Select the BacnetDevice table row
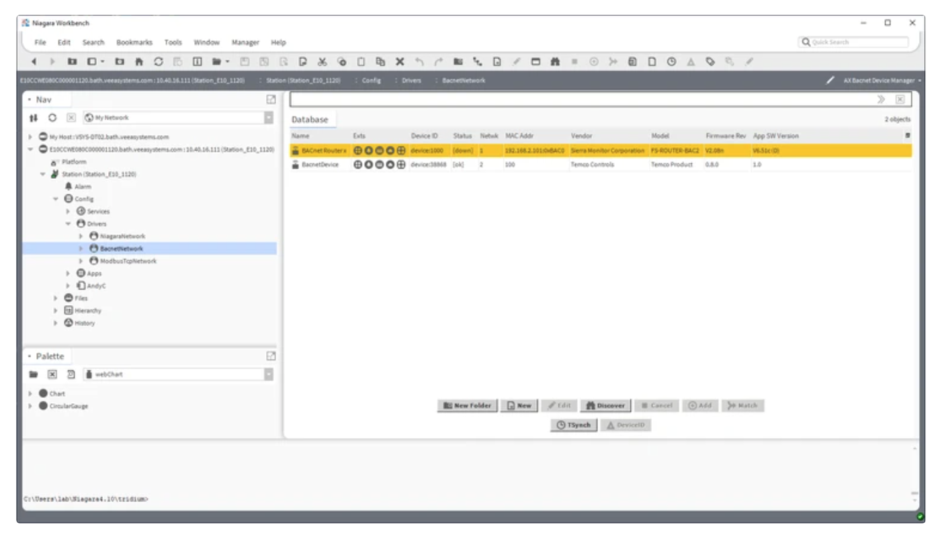Image resolution: width=938 pixels, height=539 pixels. (601, 165)
